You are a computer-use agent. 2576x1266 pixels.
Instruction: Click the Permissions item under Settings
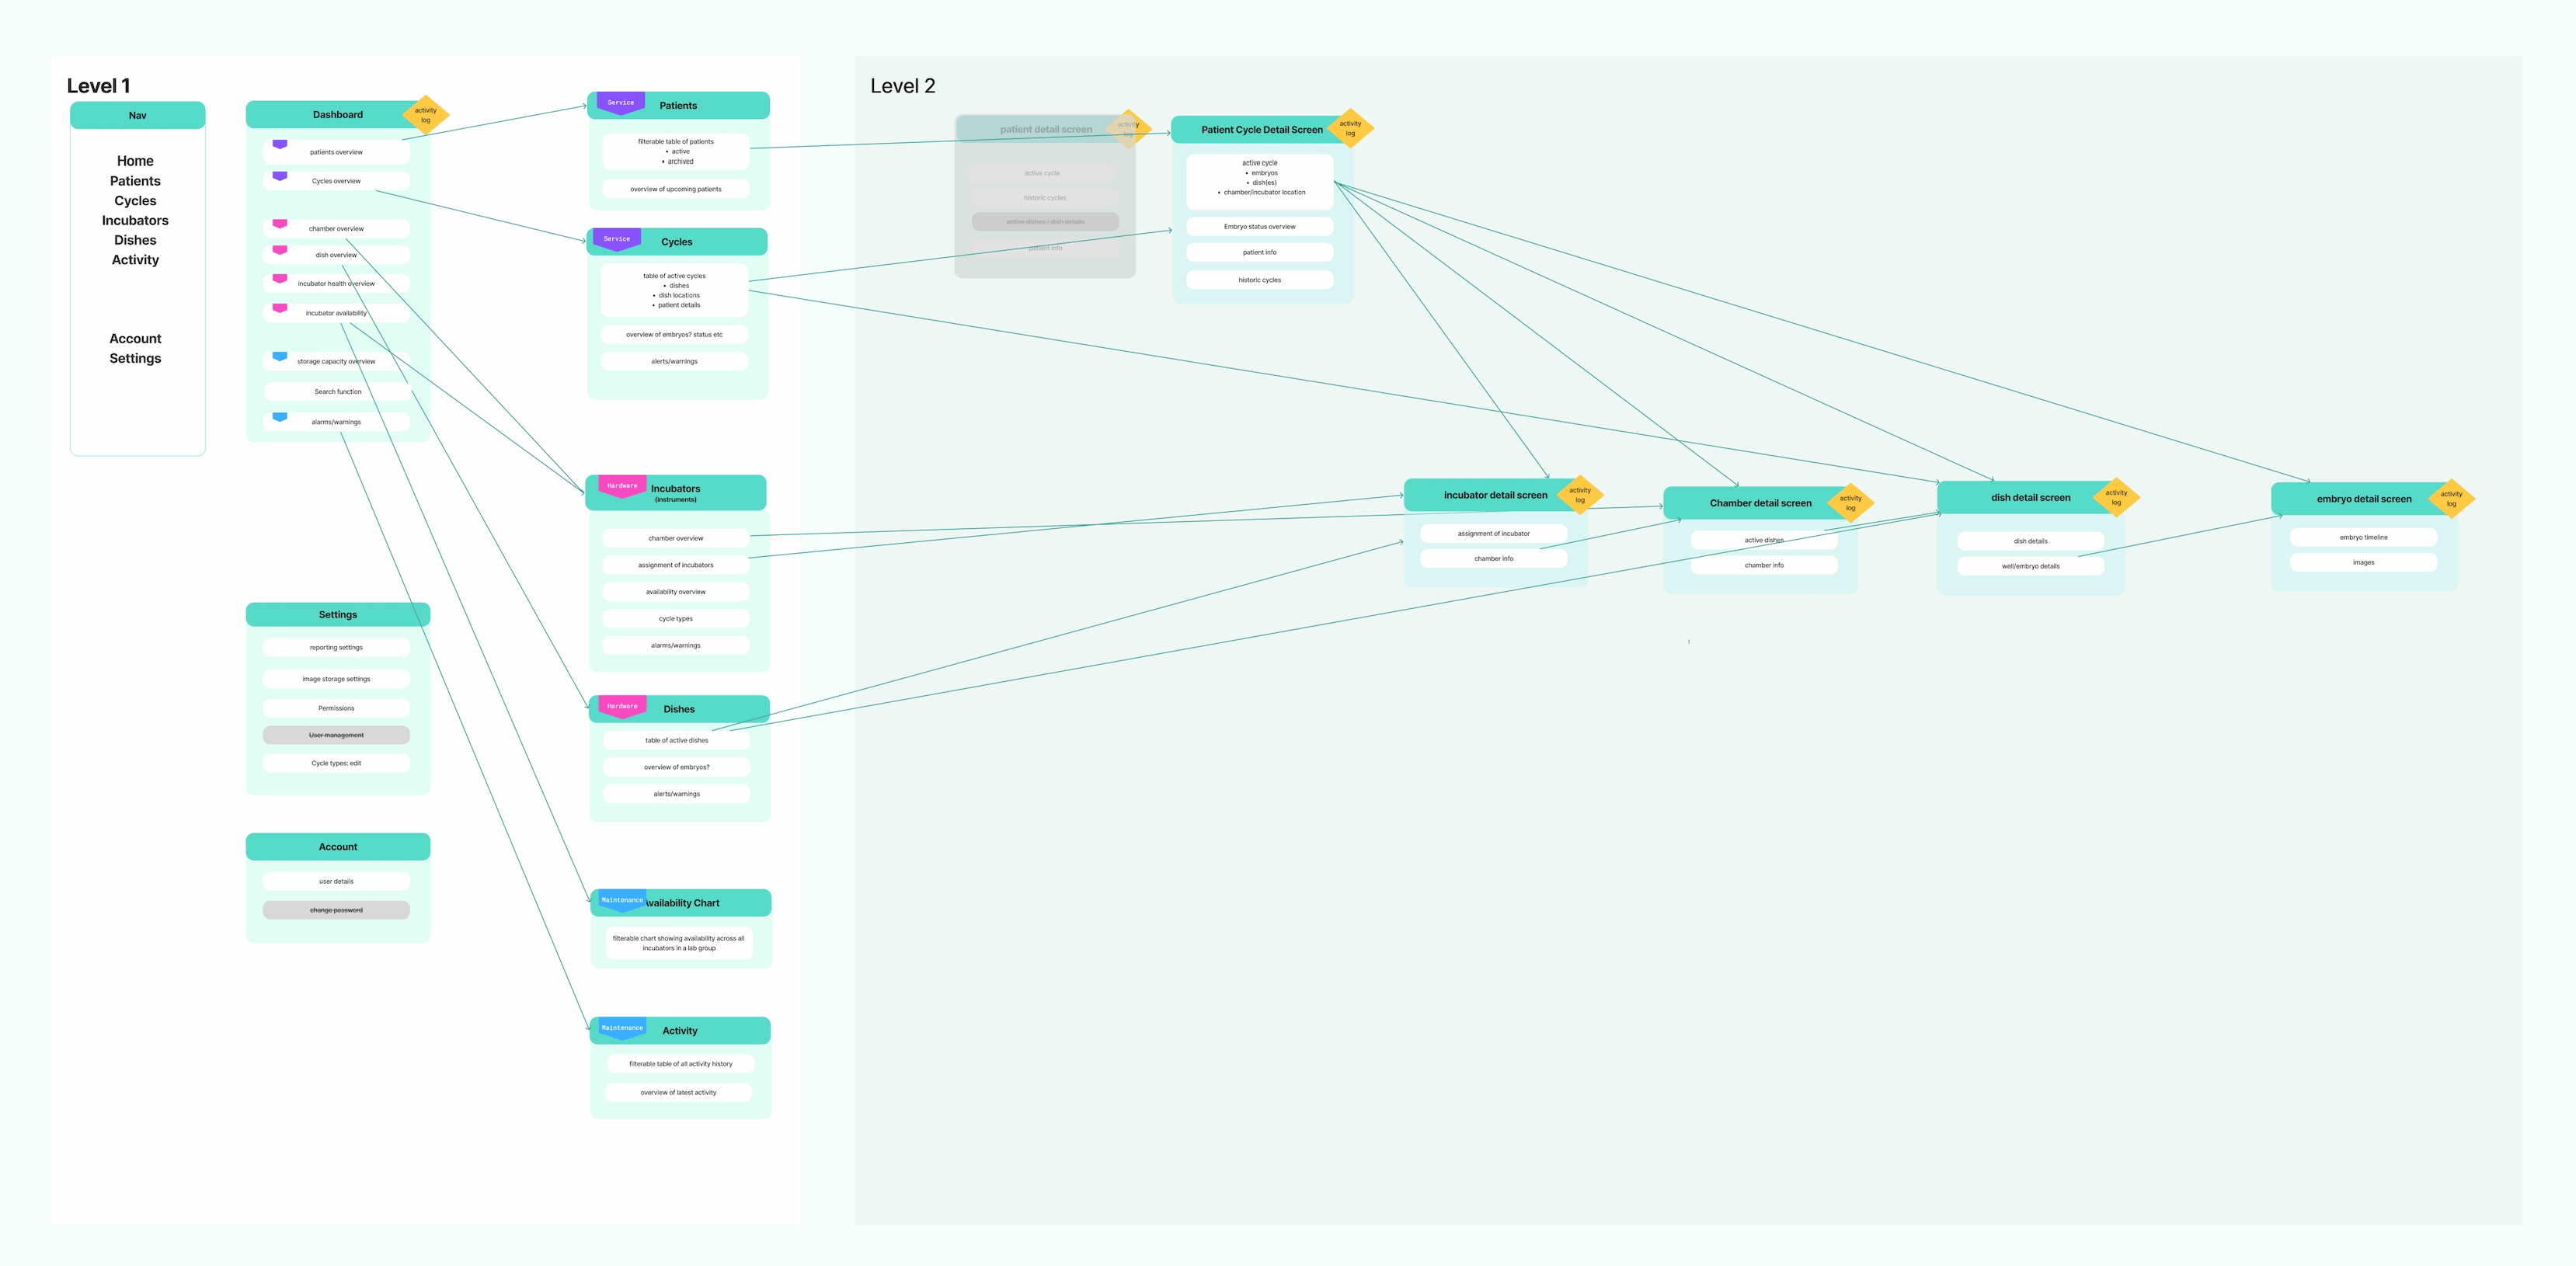pyautogui.click(x=336, y=708)
